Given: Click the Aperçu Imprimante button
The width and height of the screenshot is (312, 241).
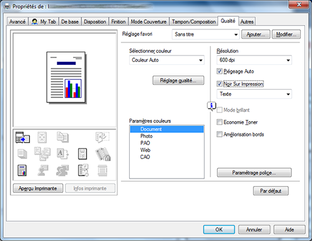Looking at the screenshot, I should [x=38, y=189].
